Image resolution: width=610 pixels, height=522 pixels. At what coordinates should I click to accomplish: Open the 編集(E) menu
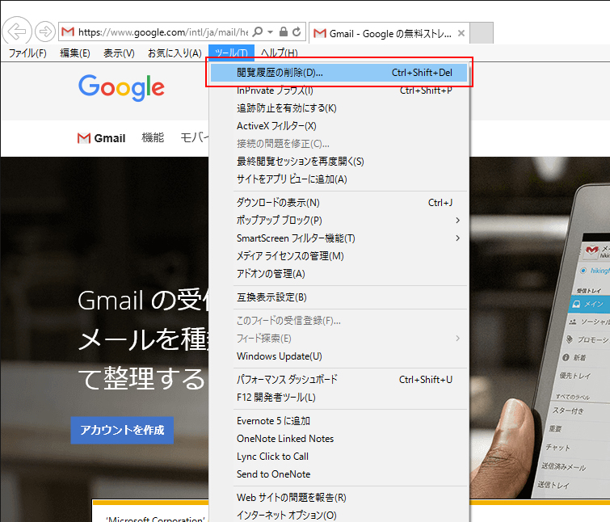74,53
